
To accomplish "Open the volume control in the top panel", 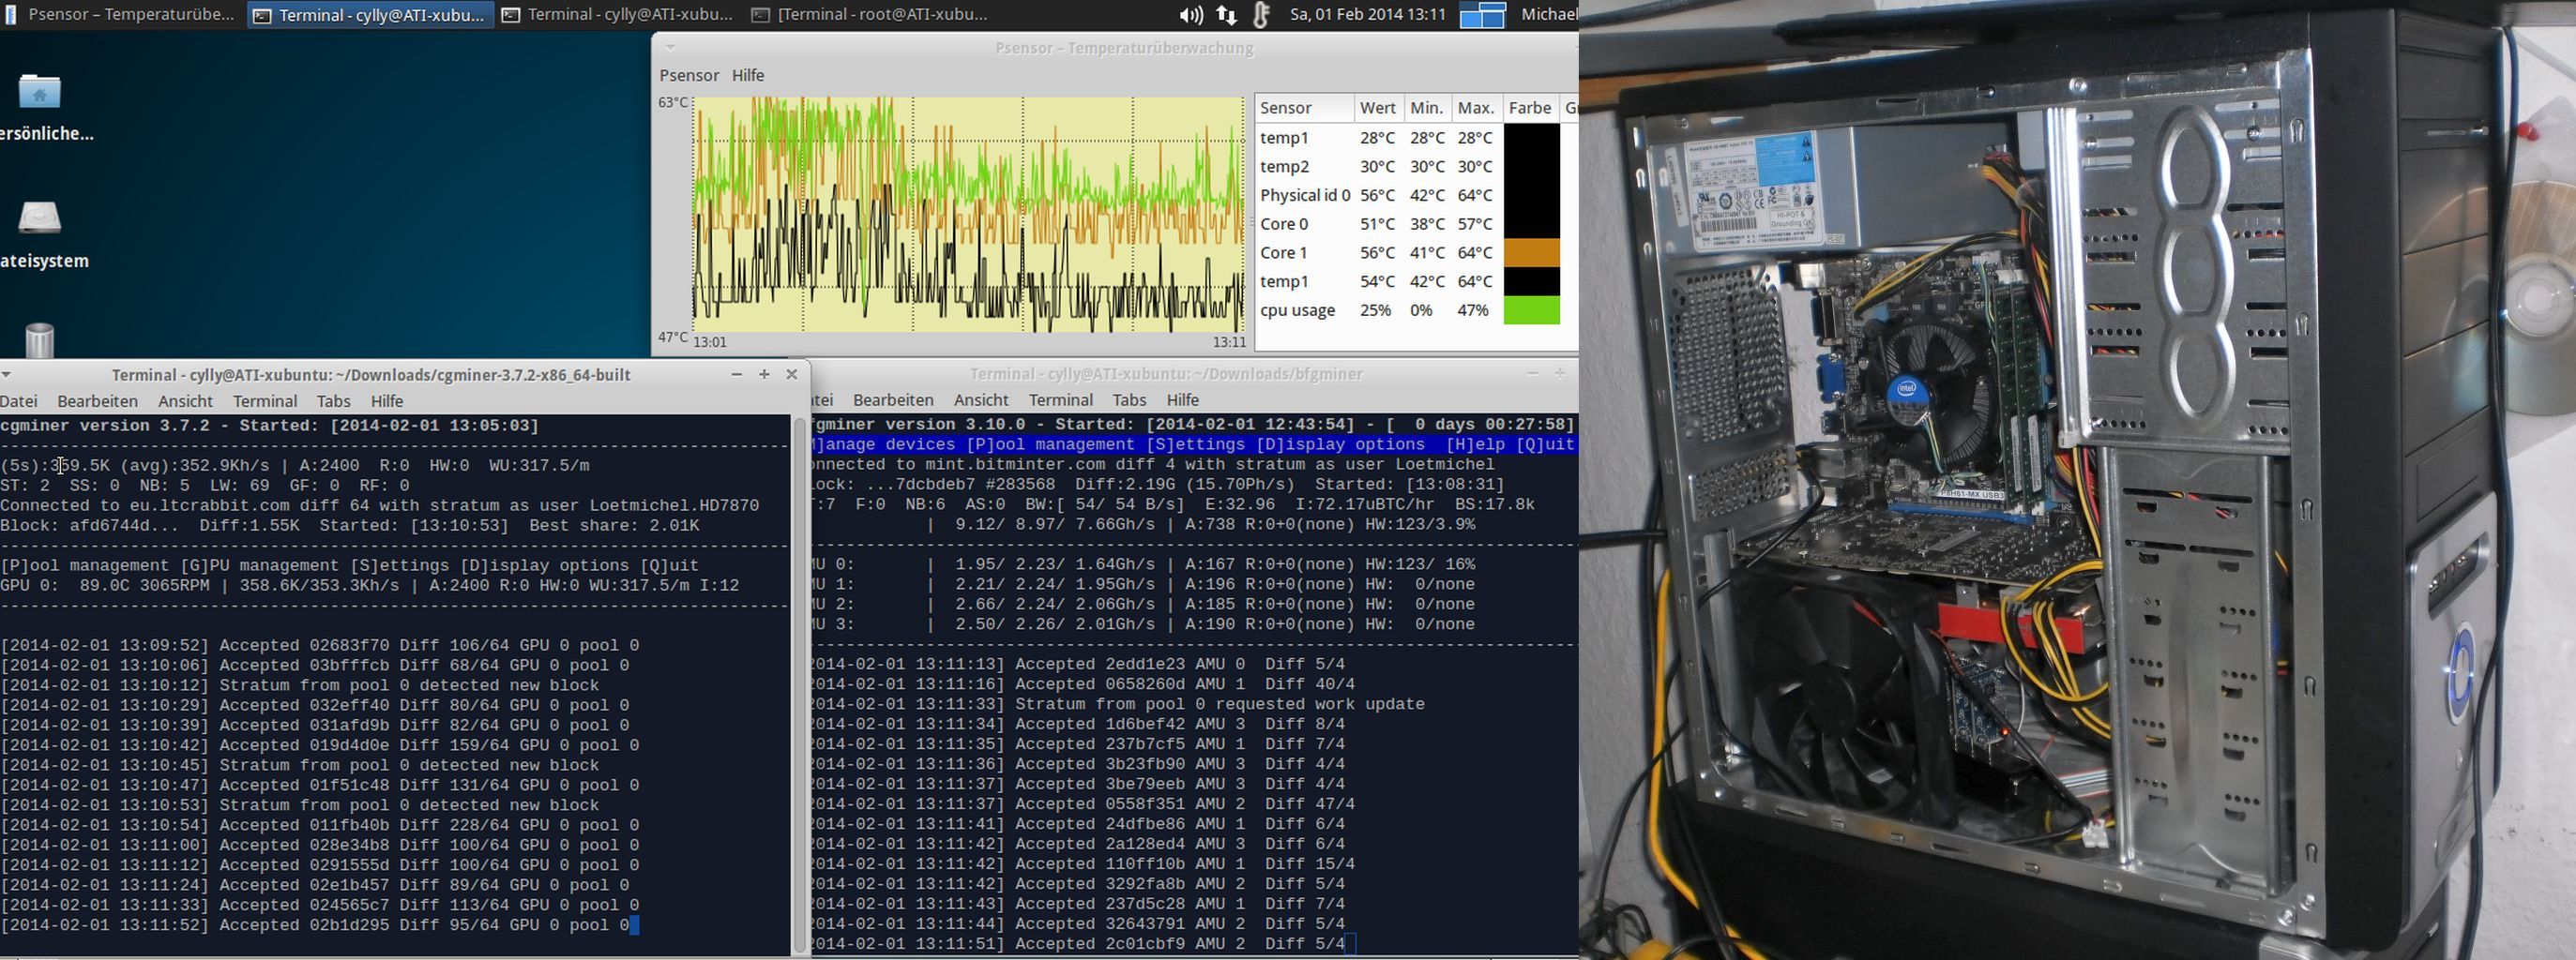I will (x=1190, y=15).
